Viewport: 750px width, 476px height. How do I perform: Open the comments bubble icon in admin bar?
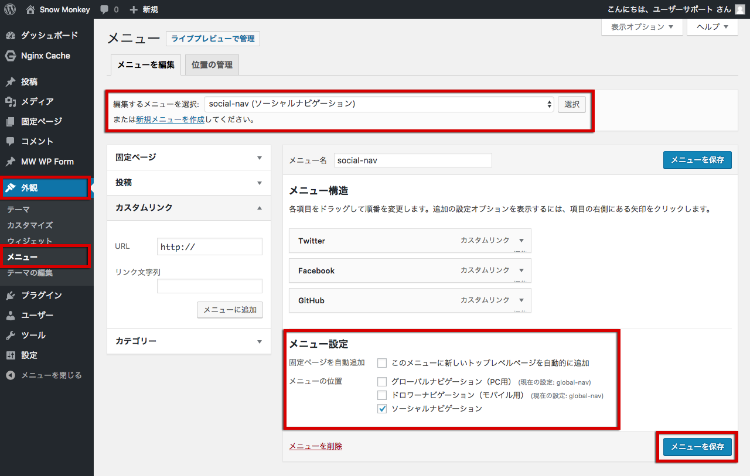coord(104,10)
